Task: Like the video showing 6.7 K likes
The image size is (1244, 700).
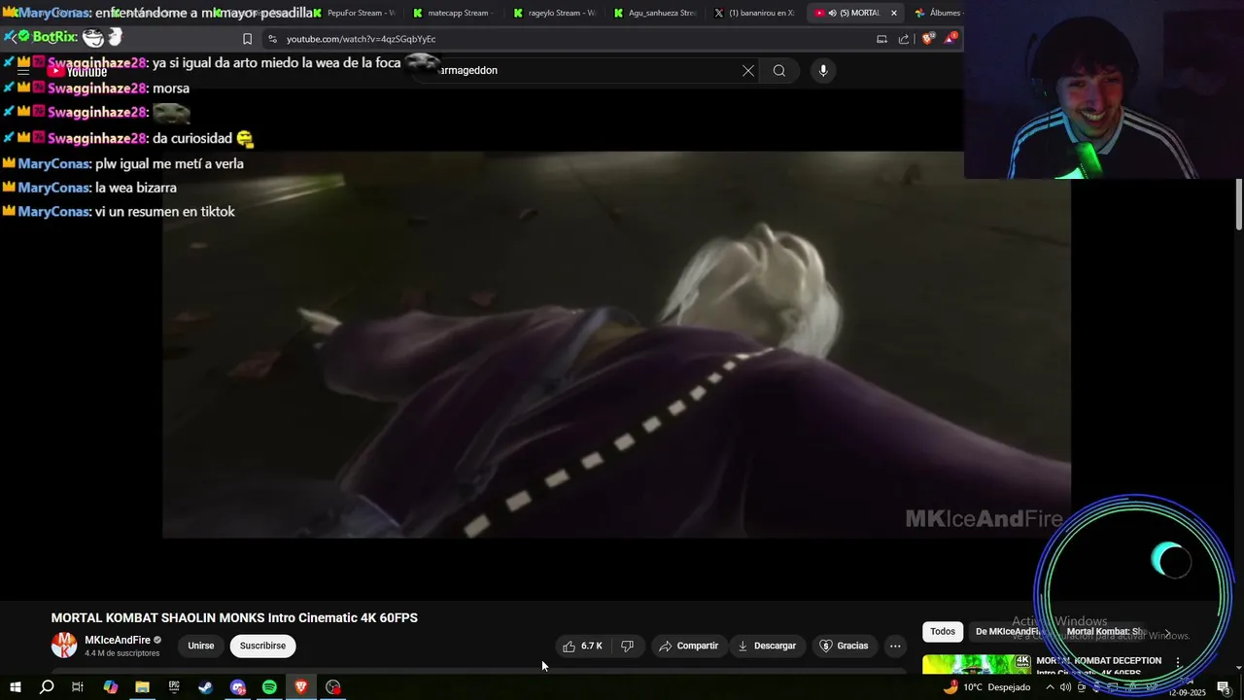Action: click(581, 646)
